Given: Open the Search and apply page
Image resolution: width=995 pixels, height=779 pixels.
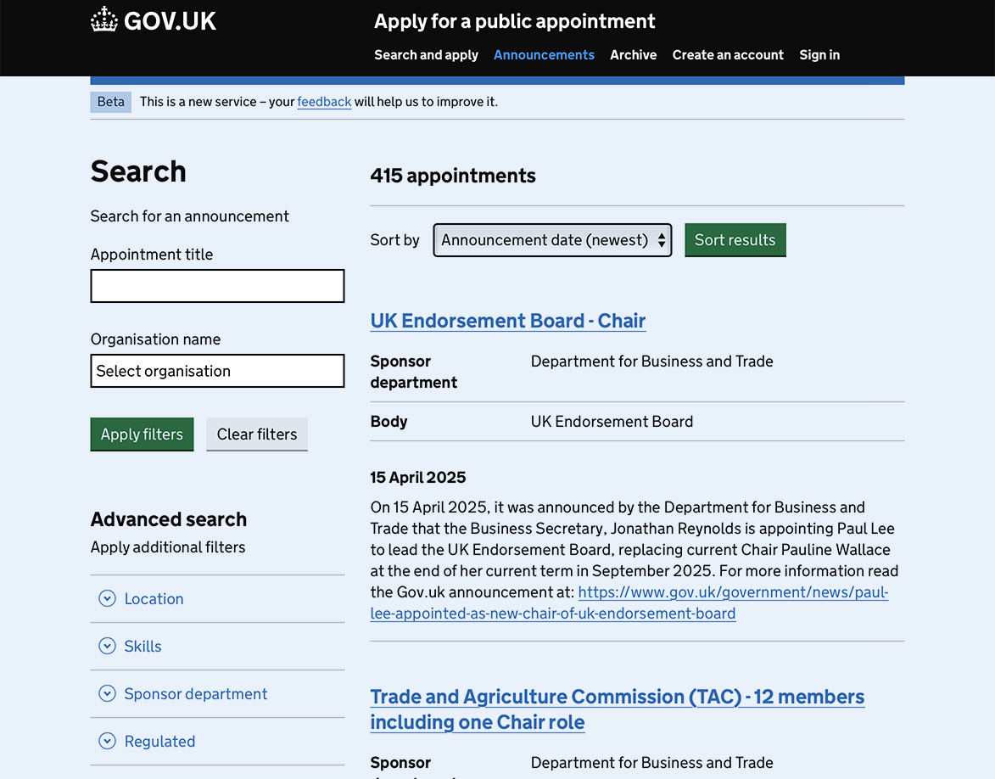Looking at the screenshot, I should (426, 55).
